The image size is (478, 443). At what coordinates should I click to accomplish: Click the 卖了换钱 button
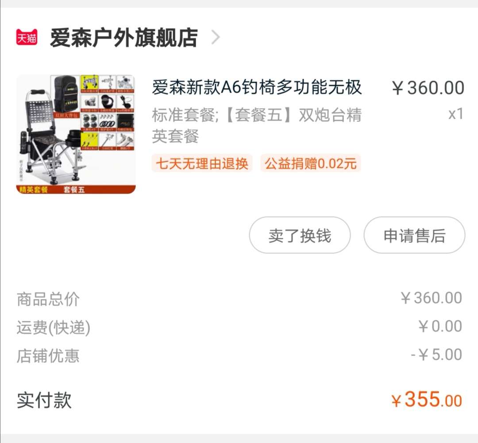[300, 235]
